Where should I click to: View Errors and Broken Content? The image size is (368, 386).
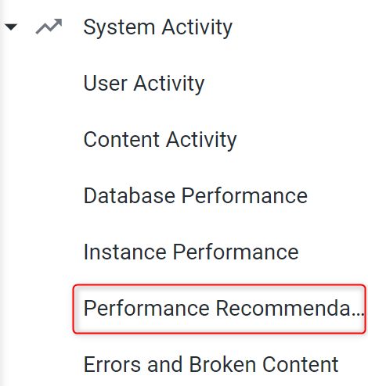(211, 364)
